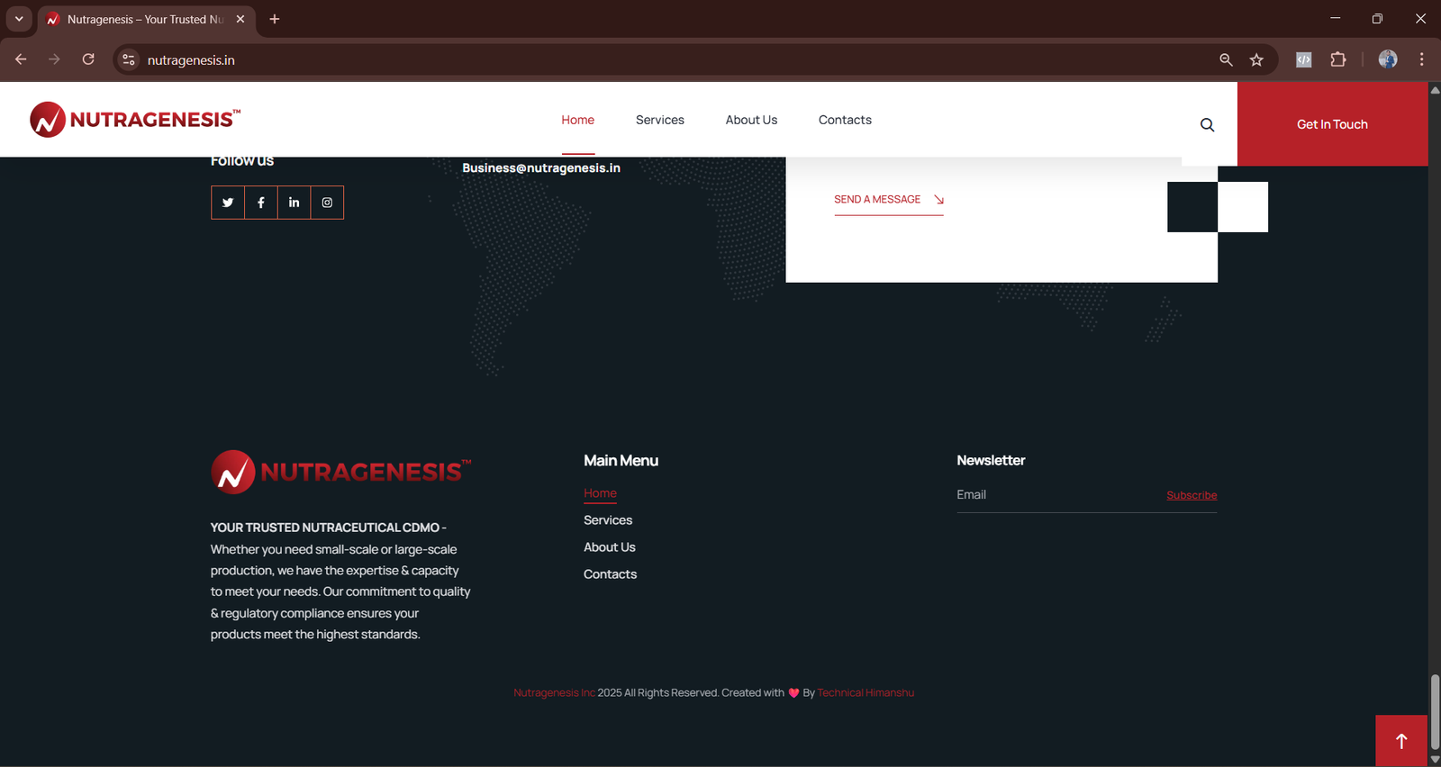1441x767 pixels.
Task: Open a new browser tab
Action: click(x=275, y=19)
